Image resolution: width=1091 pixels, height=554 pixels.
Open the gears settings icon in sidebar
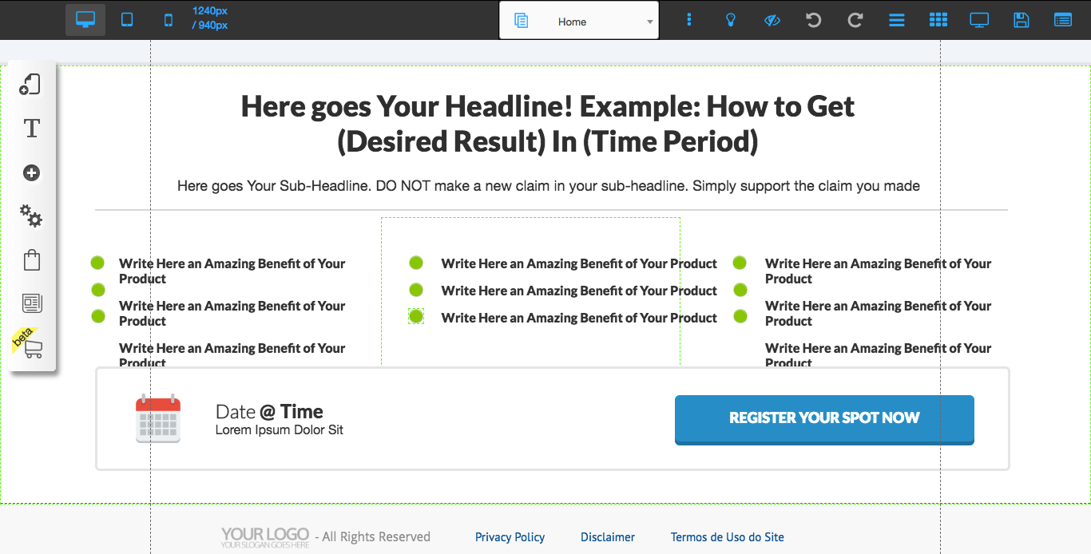coord(31,216)
